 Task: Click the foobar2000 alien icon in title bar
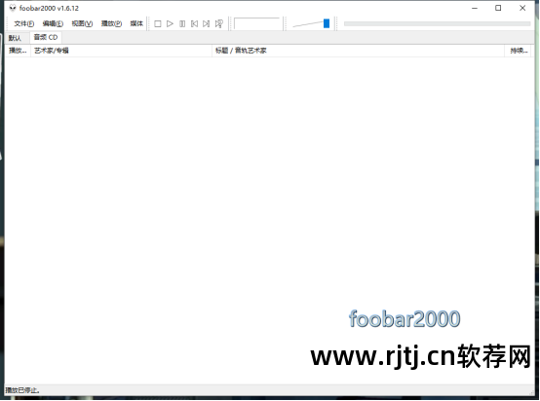13,8
